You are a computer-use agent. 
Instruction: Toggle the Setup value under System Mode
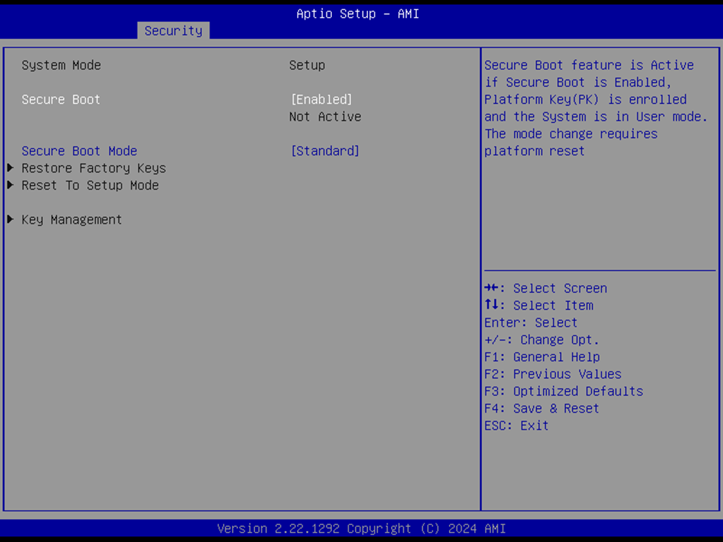click(x=307, y=65)
